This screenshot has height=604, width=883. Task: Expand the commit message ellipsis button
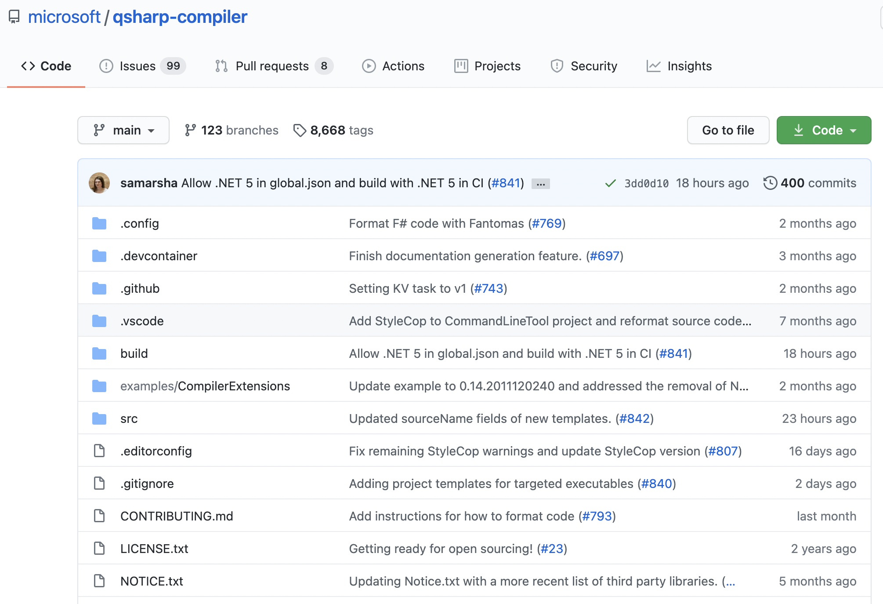[540, 184]
